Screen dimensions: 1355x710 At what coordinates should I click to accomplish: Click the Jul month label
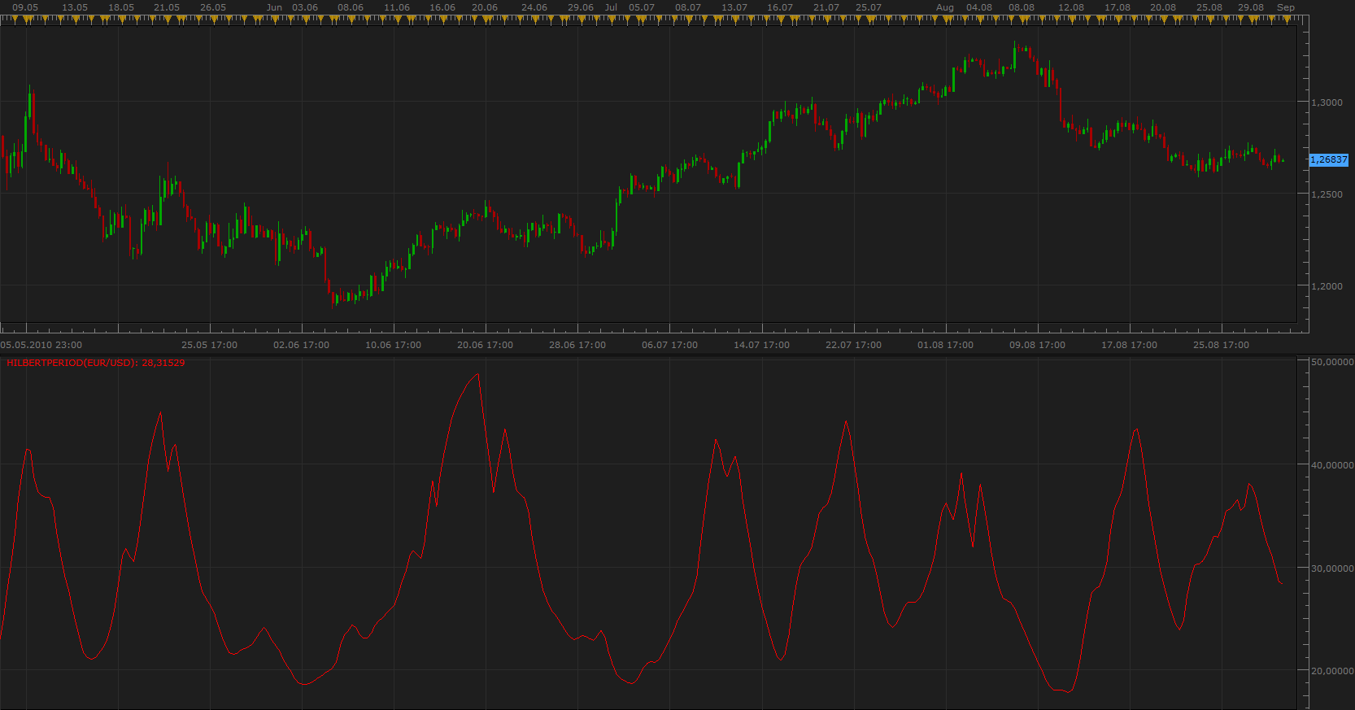click(x=611, y=7)
